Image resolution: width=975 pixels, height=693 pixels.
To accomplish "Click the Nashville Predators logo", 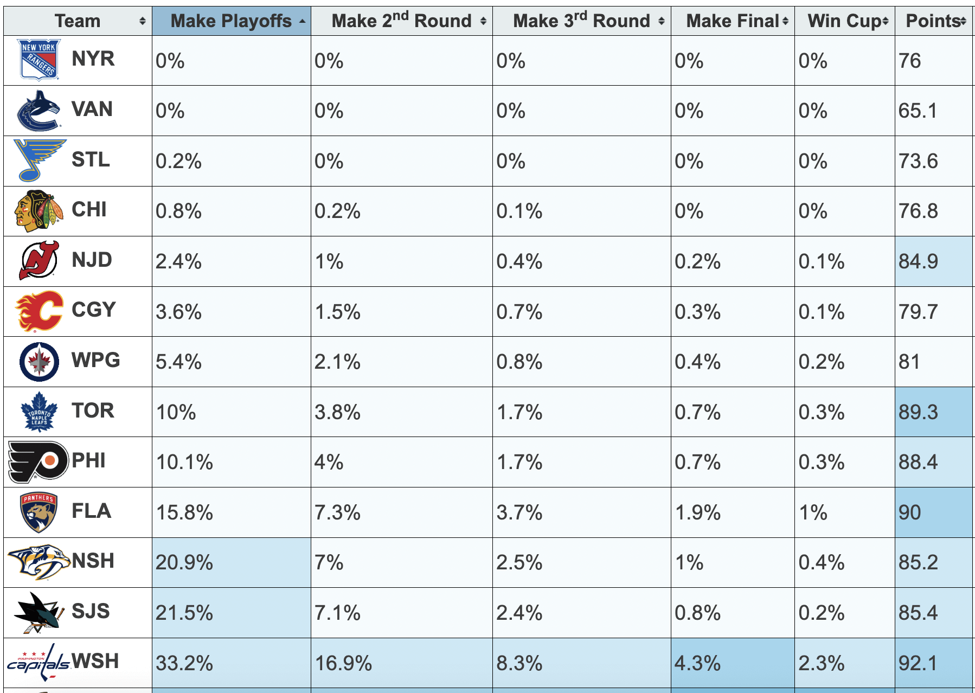I will point(39,562).
